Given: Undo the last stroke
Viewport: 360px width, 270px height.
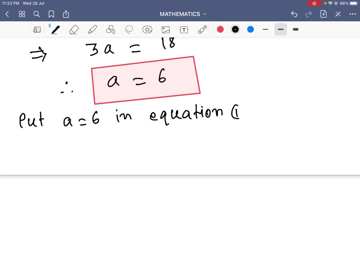Looking at the screenshot, I should (294, 14).
